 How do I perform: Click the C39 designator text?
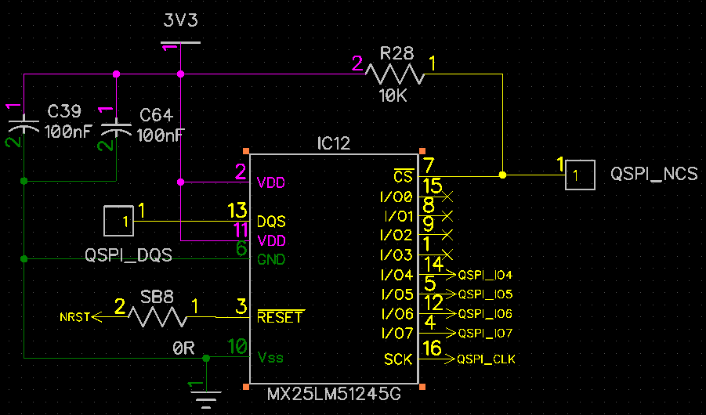[x=64, y=111]
